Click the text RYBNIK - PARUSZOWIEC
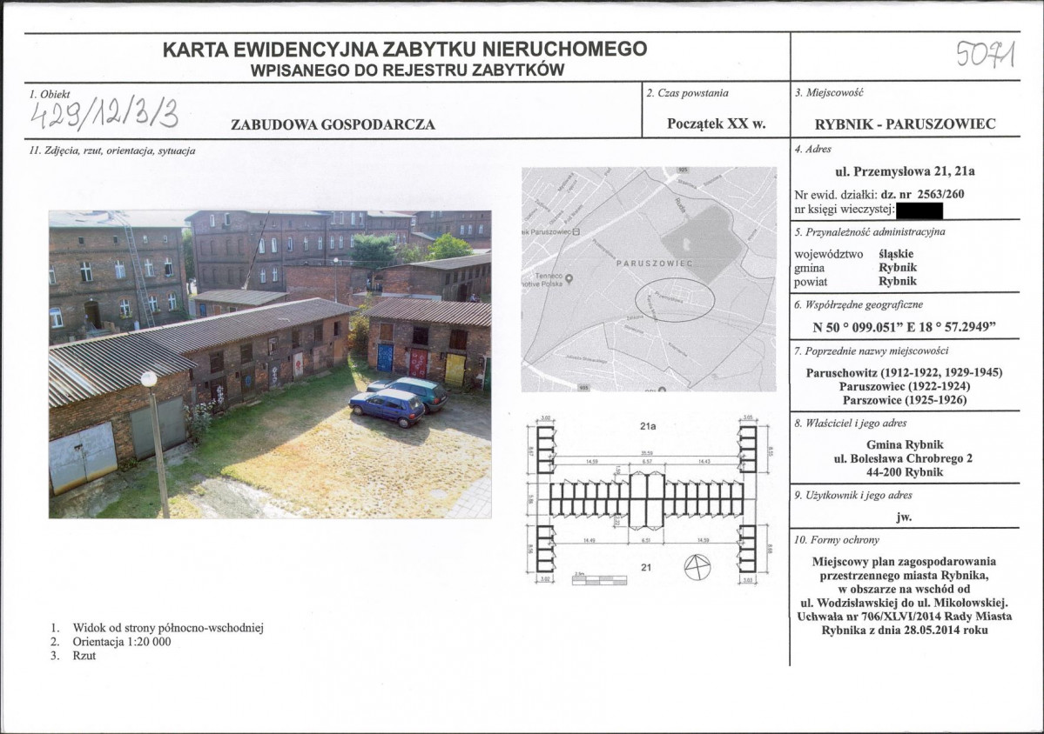 coord(905,124)
